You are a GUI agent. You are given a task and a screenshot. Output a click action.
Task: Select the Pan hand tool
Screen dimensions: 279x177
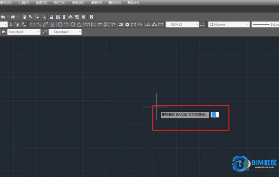pyautogui.click(x=24, y=17)
